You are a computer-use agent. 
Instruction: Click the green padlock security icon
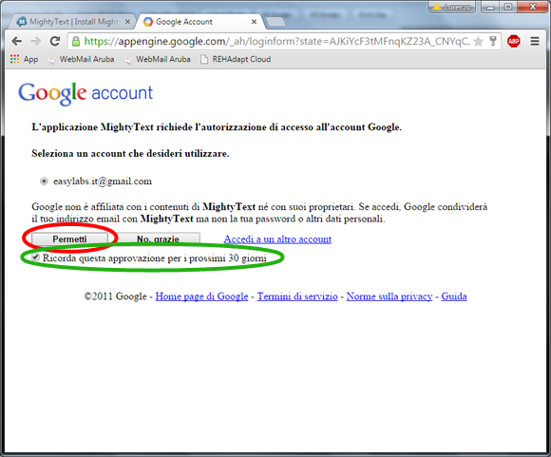76,42
